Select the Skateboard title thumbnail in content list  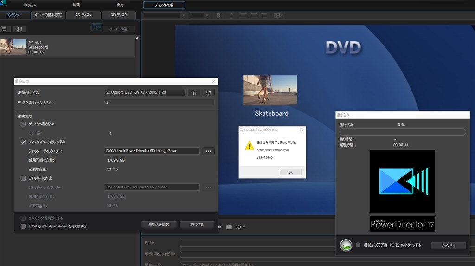(13, 47)
